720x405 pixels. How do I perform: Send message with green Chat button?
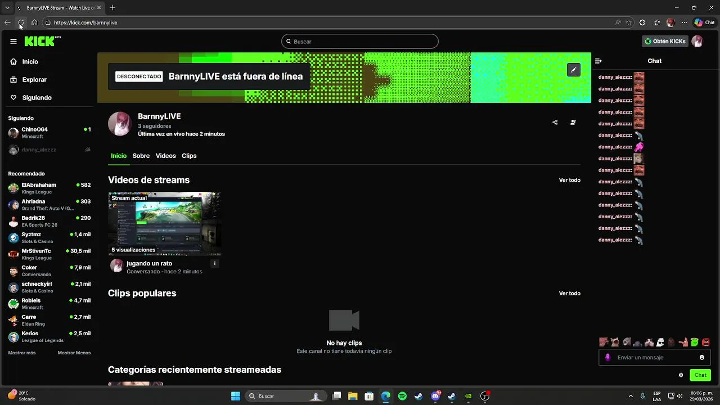click(700, 375)
